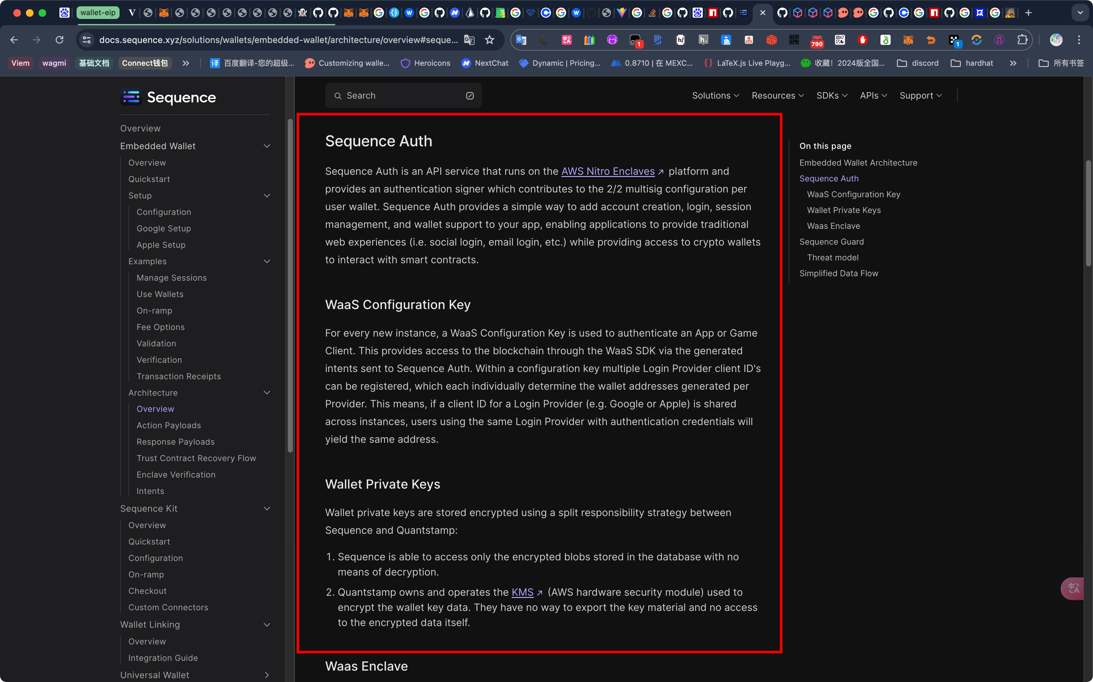Click the floating translate button at right edge
The height and width of the screenshot is (682, 1093).
pos(1073,588)
